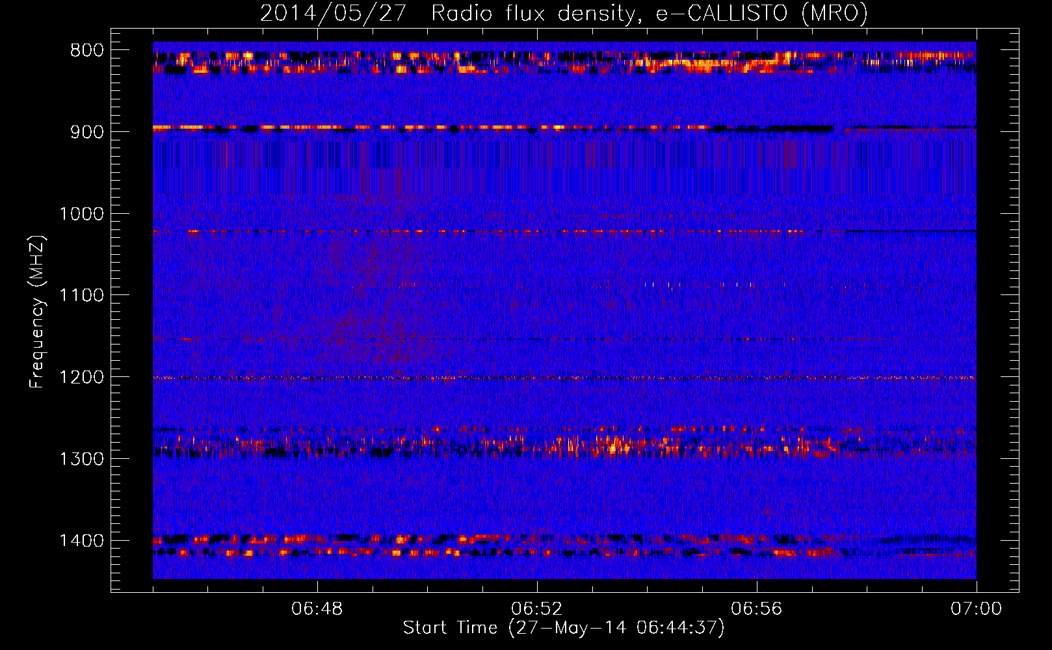Click the 1300 frequency tick label
The image size is (1052, 650).
click(x=81, y=459)
